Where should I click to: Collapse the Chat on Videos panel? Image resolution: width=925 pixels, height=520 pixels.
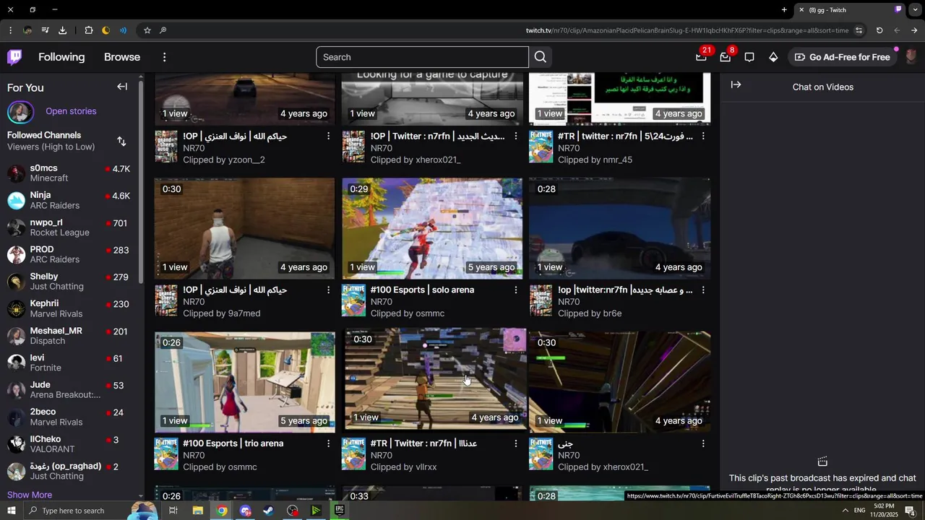(736, 84)
